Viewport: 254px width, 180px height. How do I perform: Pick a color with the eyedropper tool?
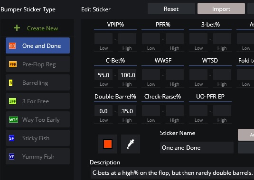click(x=131, y=144)
